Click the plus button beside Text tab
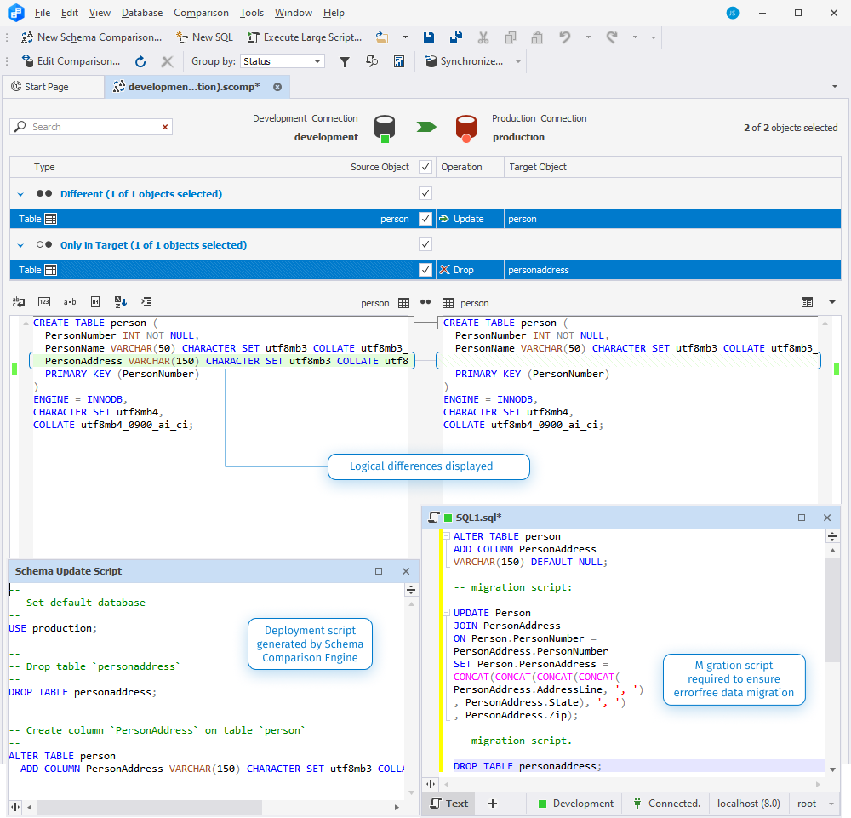 click(492, 804)
